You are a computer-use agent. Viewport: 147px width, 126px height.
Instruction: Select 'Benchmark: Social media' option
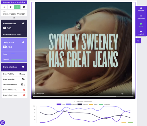coord(12,35)
